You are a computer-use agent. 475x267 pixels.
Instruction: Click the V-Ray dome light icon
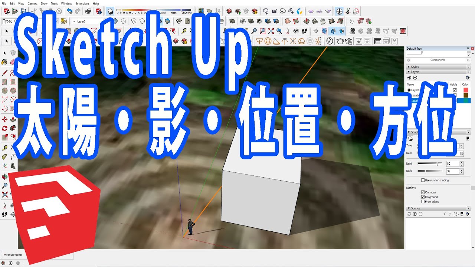point(301,41)
